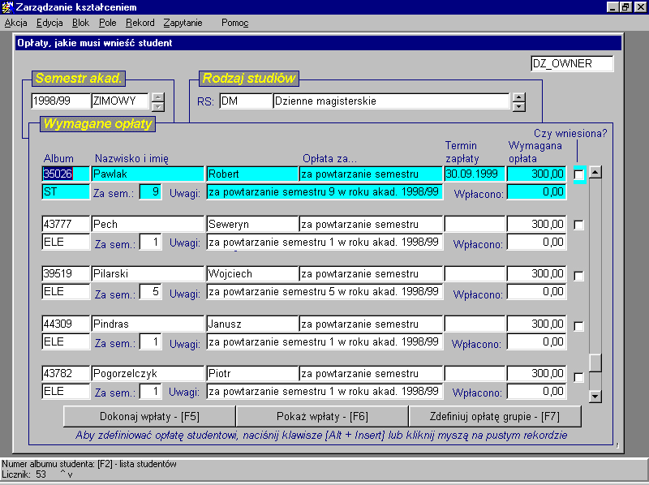Tick the paid checkbox for Pogorzelczyk
Screen dimensions: 649x485
click(x=578, y=377)
